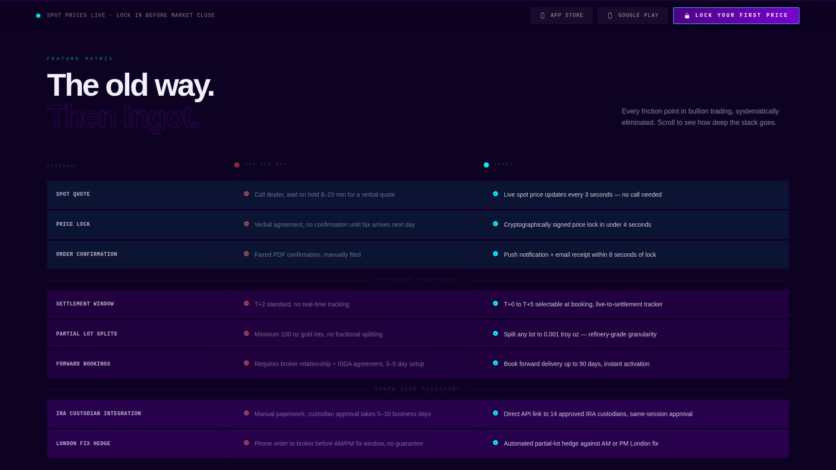
Task: Select the LONDON FIX HEDGE label
Action: 83,443
